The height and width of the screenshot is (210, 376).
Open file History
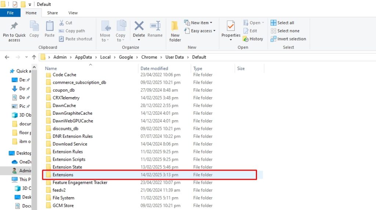pos(253,39)
